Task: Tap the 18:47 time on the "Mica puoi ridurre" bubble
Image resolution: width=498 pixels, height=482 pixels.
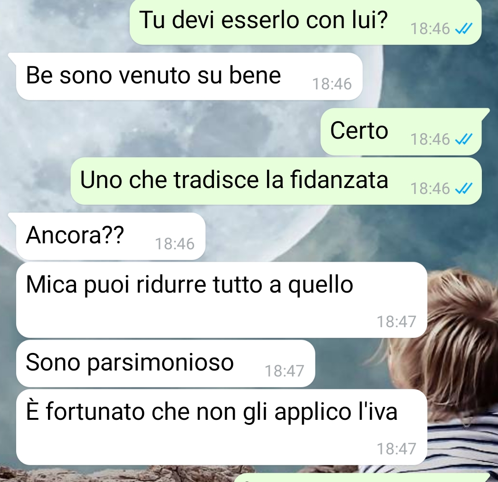Action: coord(397,322)
